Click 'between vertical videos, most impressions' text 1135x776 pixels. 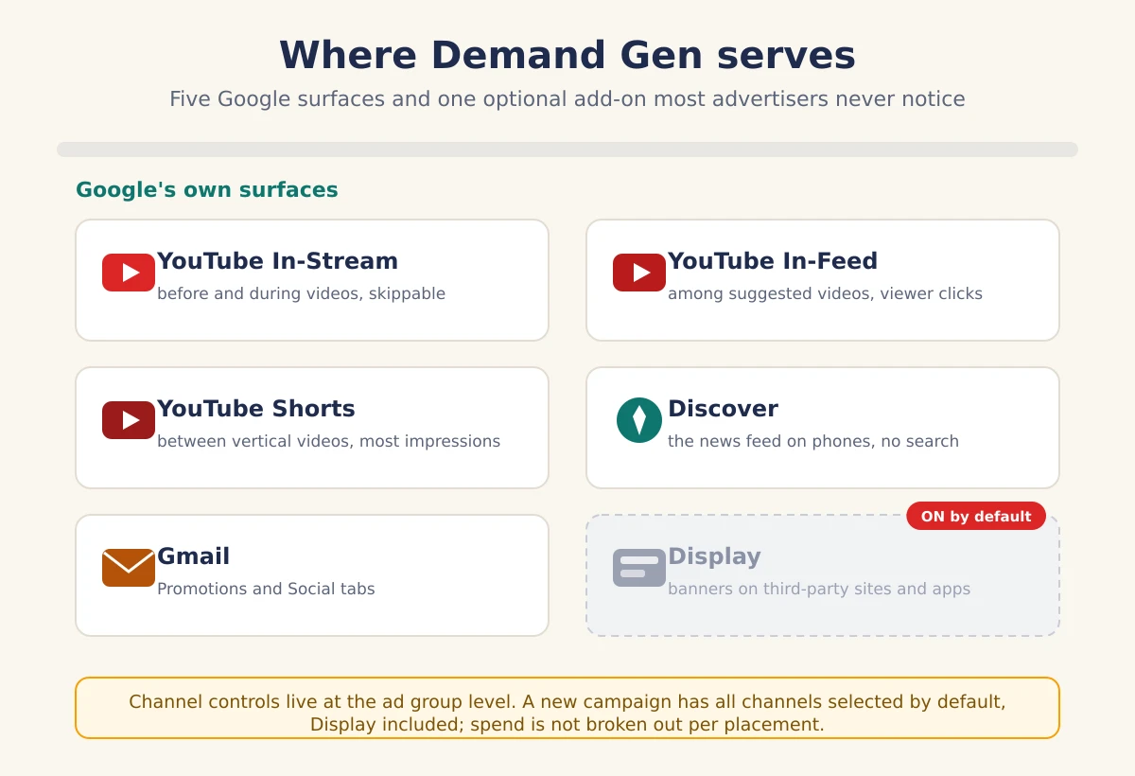(328, 441)
